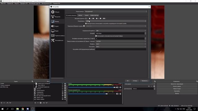
Task: Open Windows Start button
Action: [x=2, y=109]
